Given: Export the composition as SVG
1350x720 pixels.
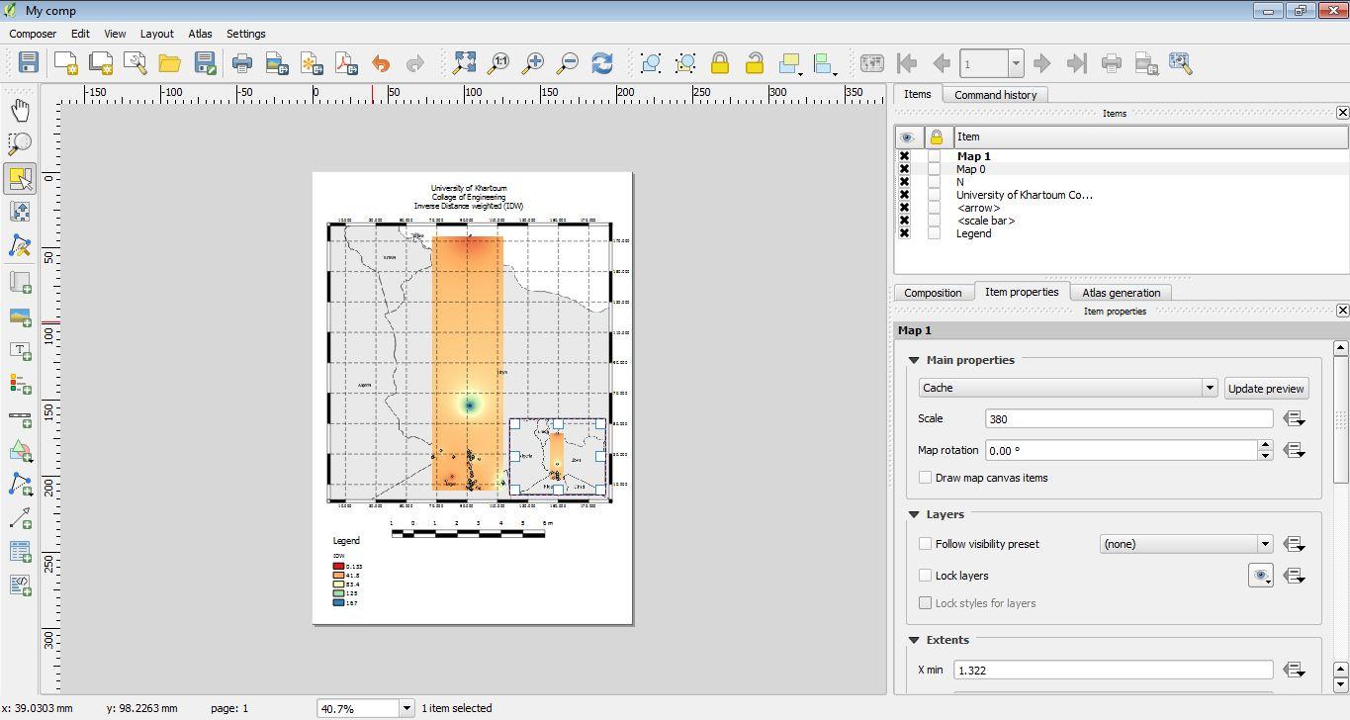Looking at the screenshot, I should pyautogui.click(x=312, y=63).
